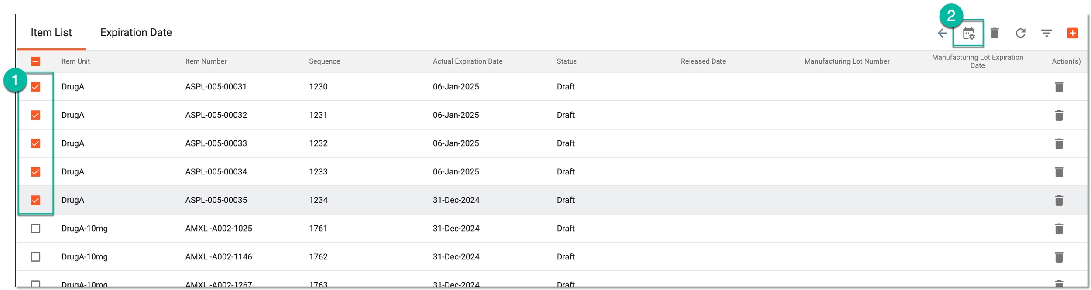Refresh the item list
Screen dimensions: 1091x290
tap(1020, 33)
